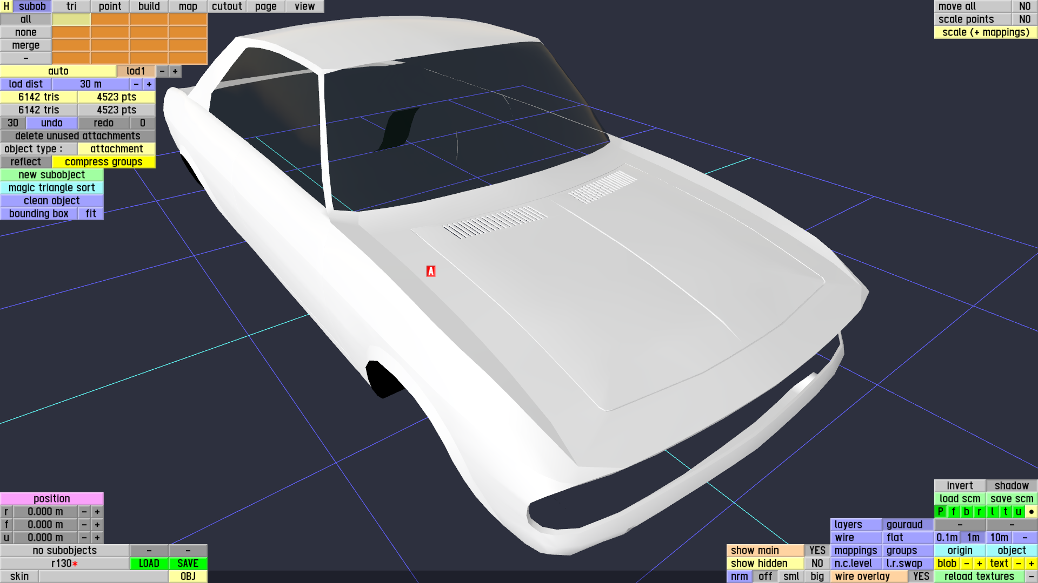Increase lod dist with plus stepper

[149, 84]
